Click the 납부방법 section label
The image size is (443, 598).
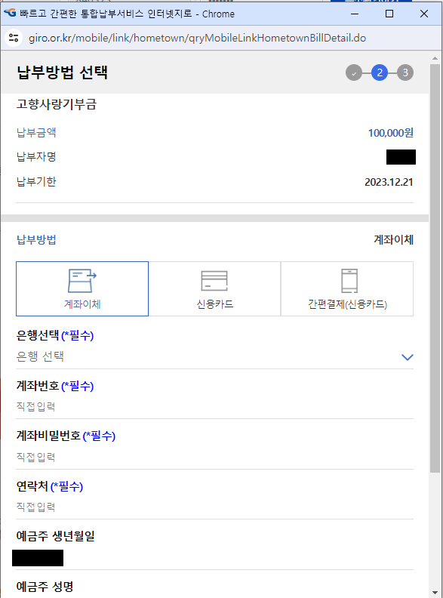point(36,239)
